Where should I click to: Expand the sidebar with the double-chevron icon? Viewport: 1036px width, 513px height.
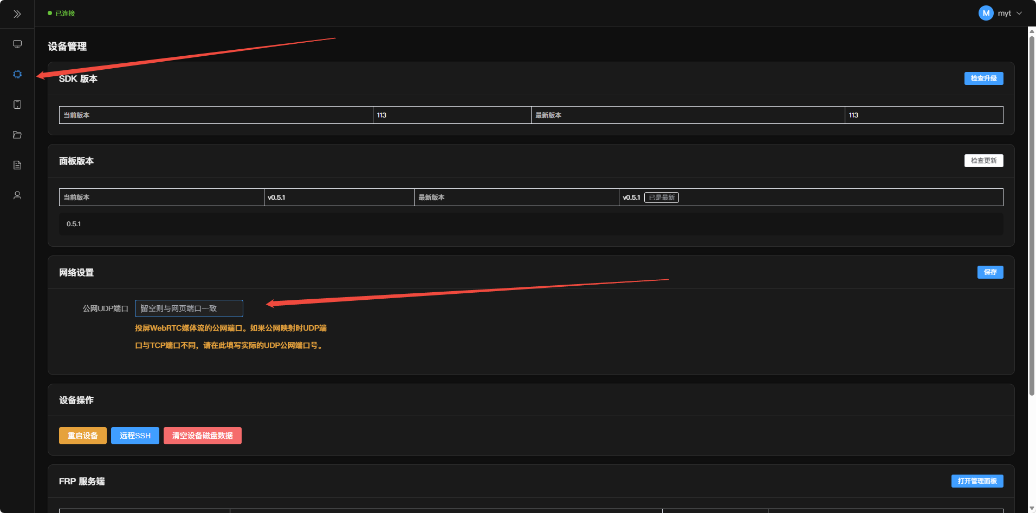(x=17, y=14)
